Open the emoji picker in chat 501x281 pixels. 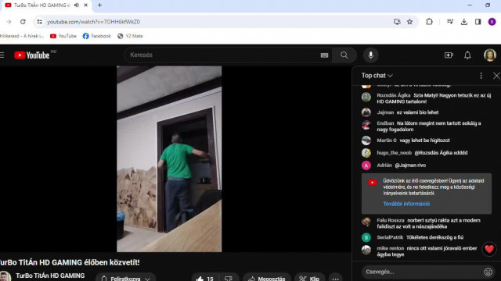[488, 272]
